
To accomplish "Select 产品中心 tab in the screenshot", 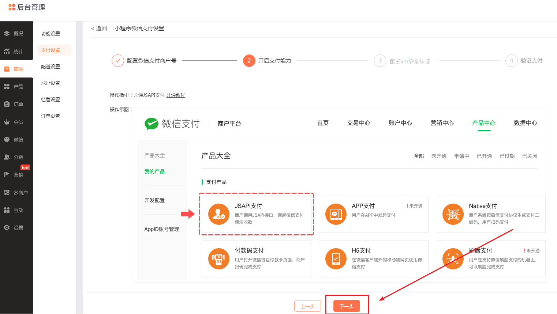I will pyautogui.click(x=484, y=123).
